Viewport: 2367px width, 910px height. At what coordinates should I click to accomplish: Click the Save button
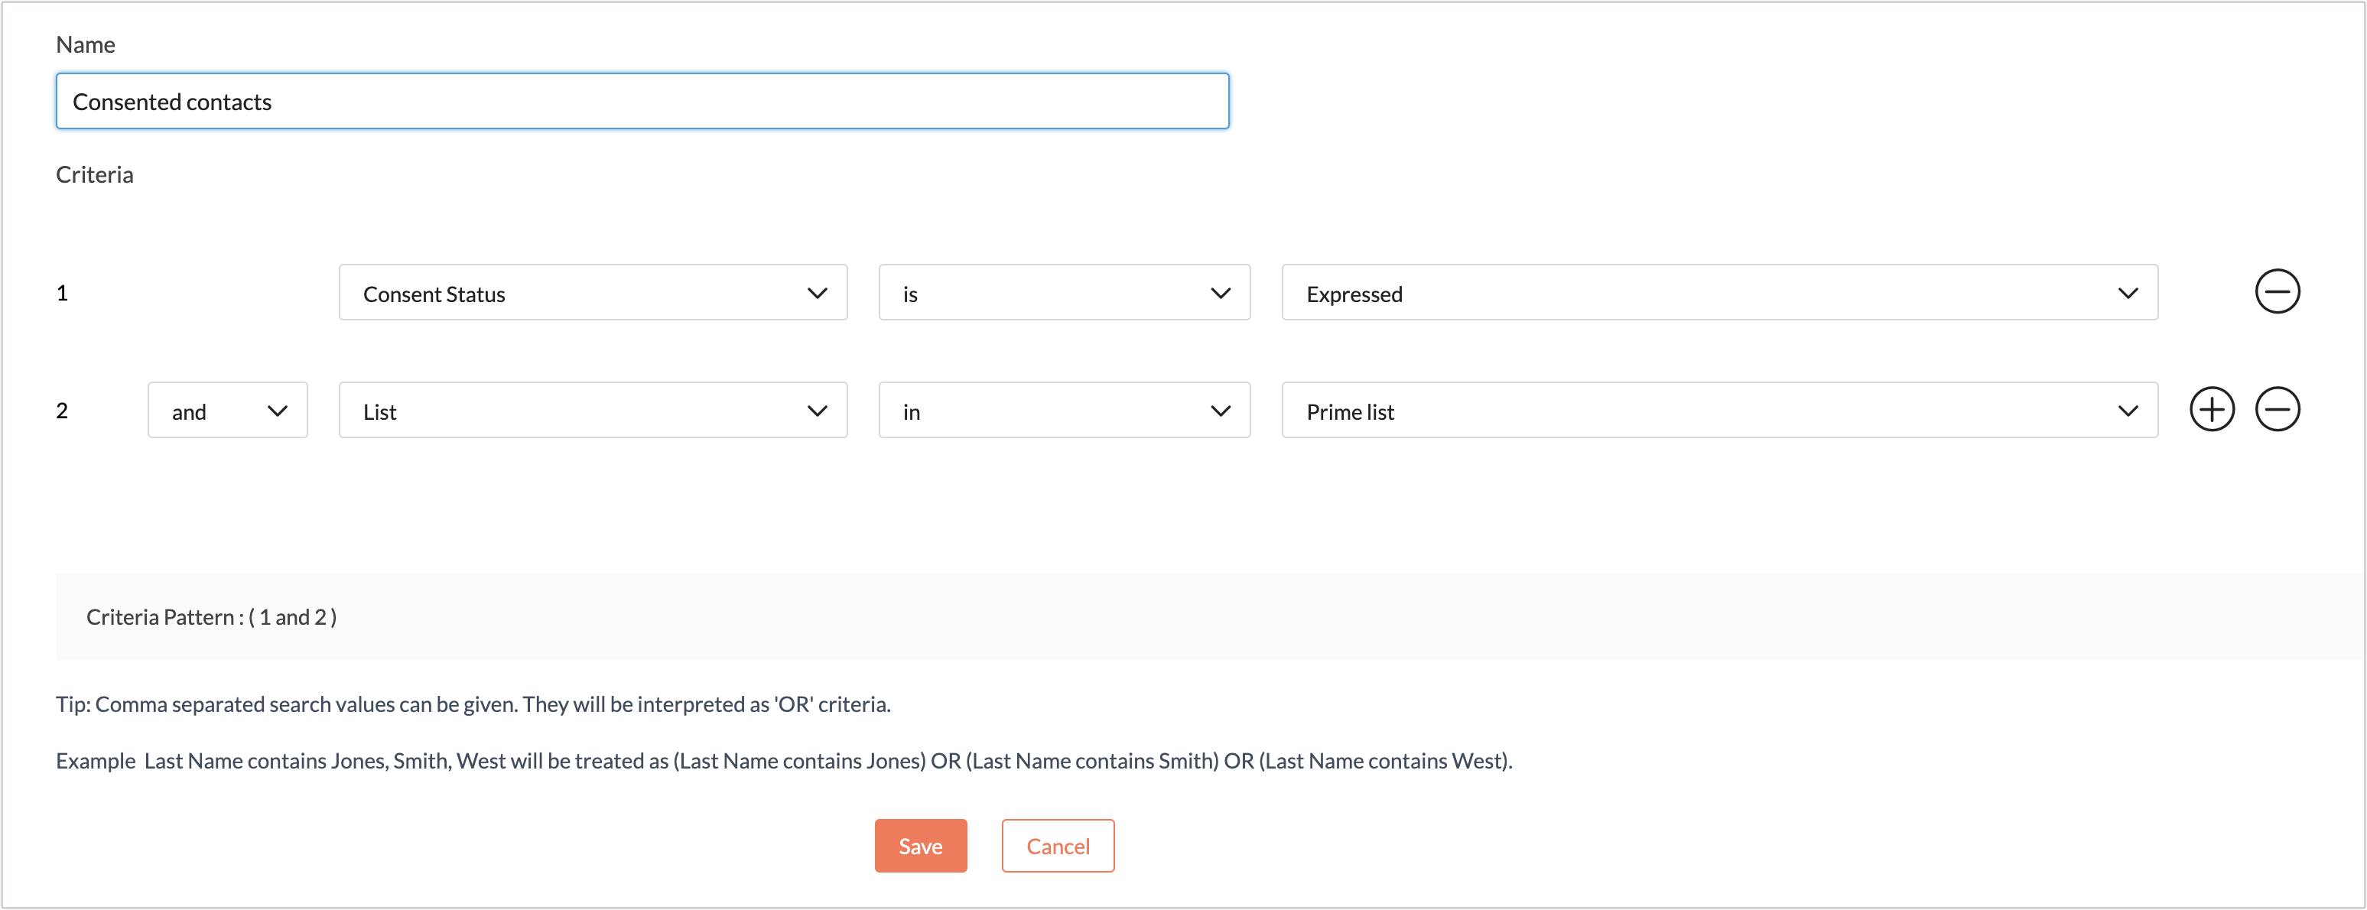[921, 845]
